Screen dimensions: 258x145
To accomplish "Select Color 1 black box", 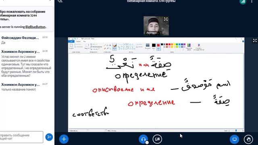I will point(154,46).
